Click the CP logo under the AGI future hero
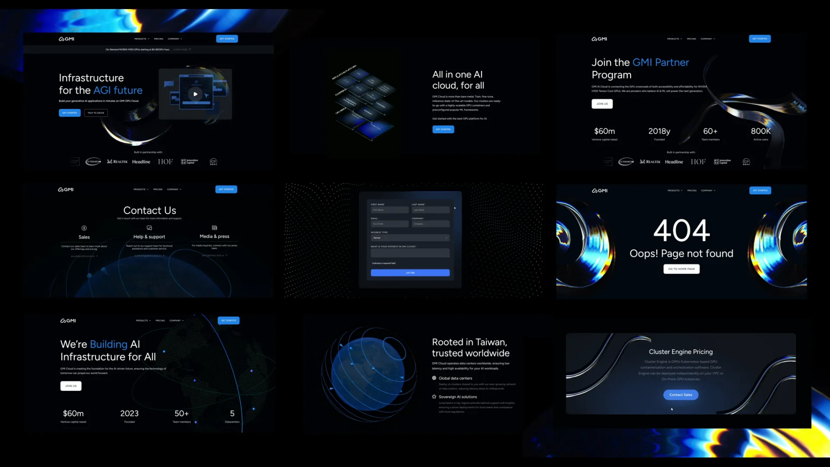The height and width of the screenshot is (467, 830). coord(214,162)
